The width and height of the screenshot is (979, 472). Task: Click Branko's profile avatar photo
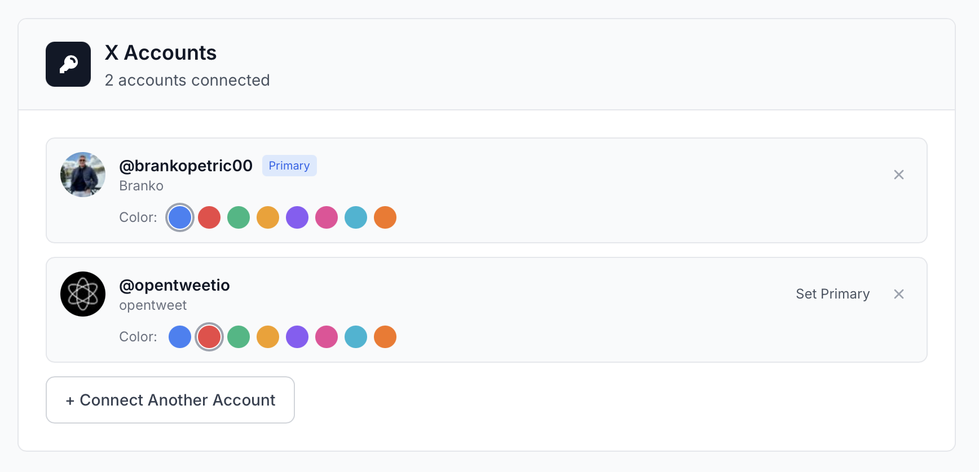83,175
